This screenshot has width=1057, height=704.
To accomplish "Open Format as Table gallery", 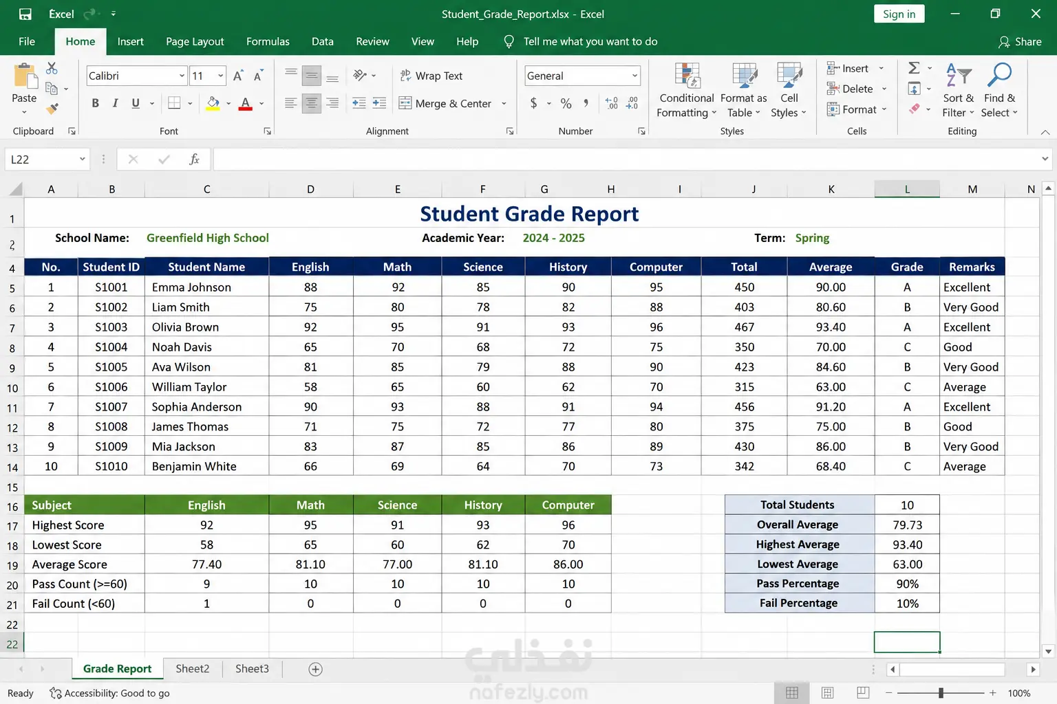I will point(743,90).
